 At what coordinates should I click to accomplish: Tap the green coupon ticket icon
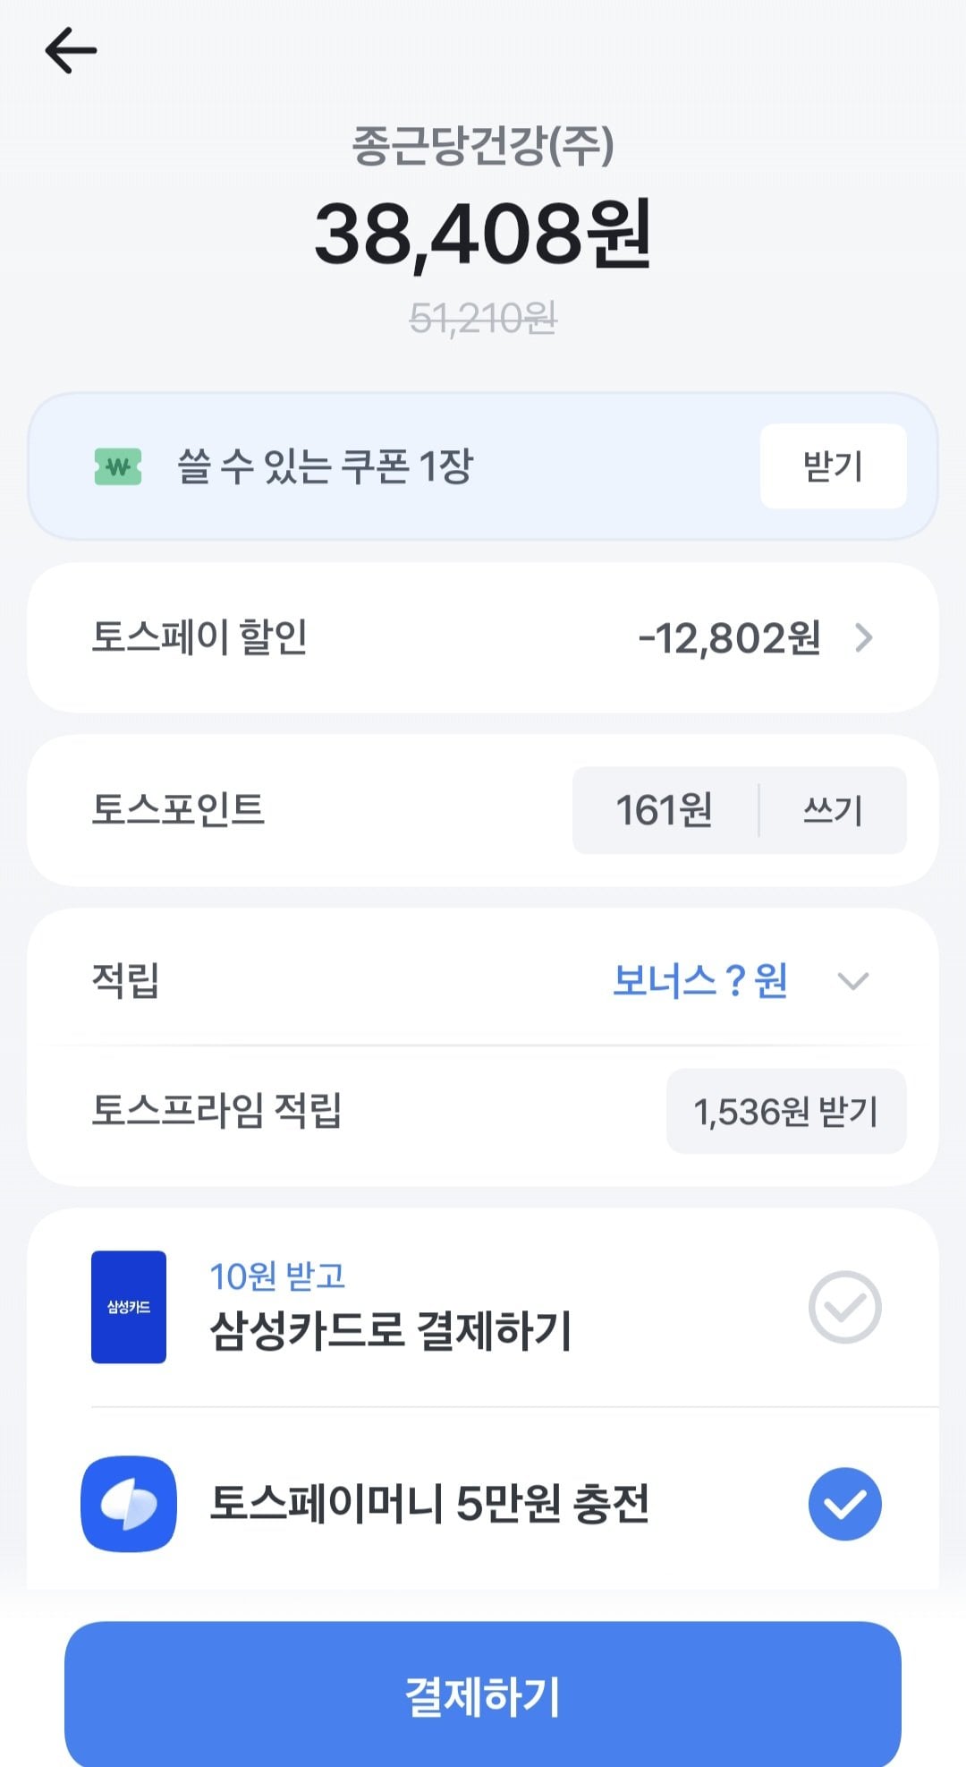118,467
